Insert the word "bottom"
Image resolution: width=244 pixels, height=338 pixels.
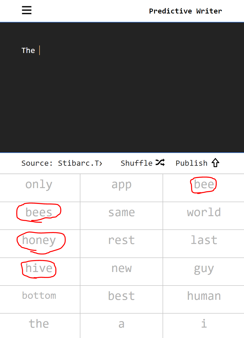point(39,296)
